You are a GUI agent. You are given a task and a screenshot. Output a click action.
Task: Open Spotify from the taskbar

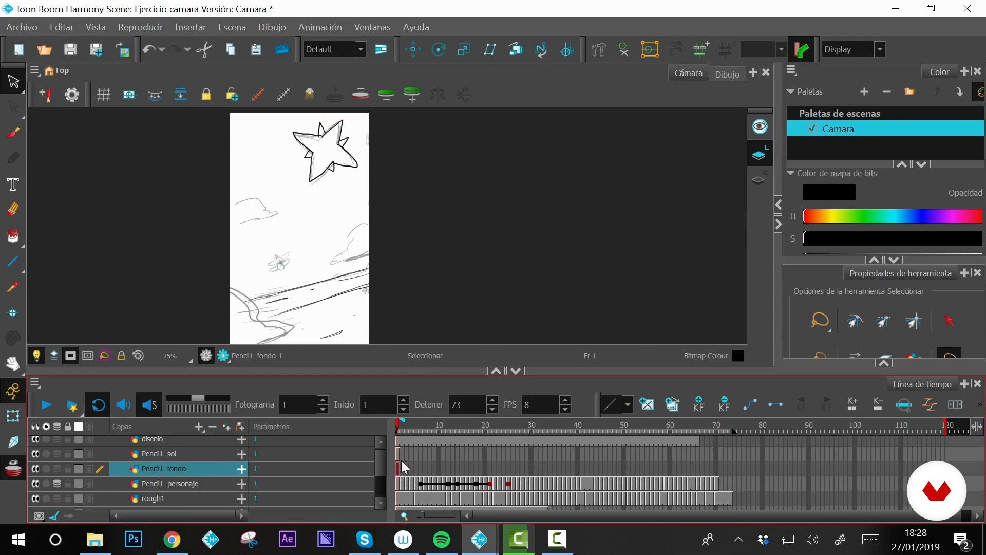pos(442,540)
